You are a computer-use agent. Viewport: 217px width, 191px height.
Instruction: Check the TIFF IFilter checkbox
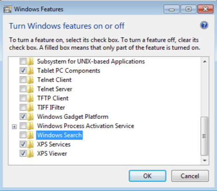pyautogui.click(x=23, y=107)
